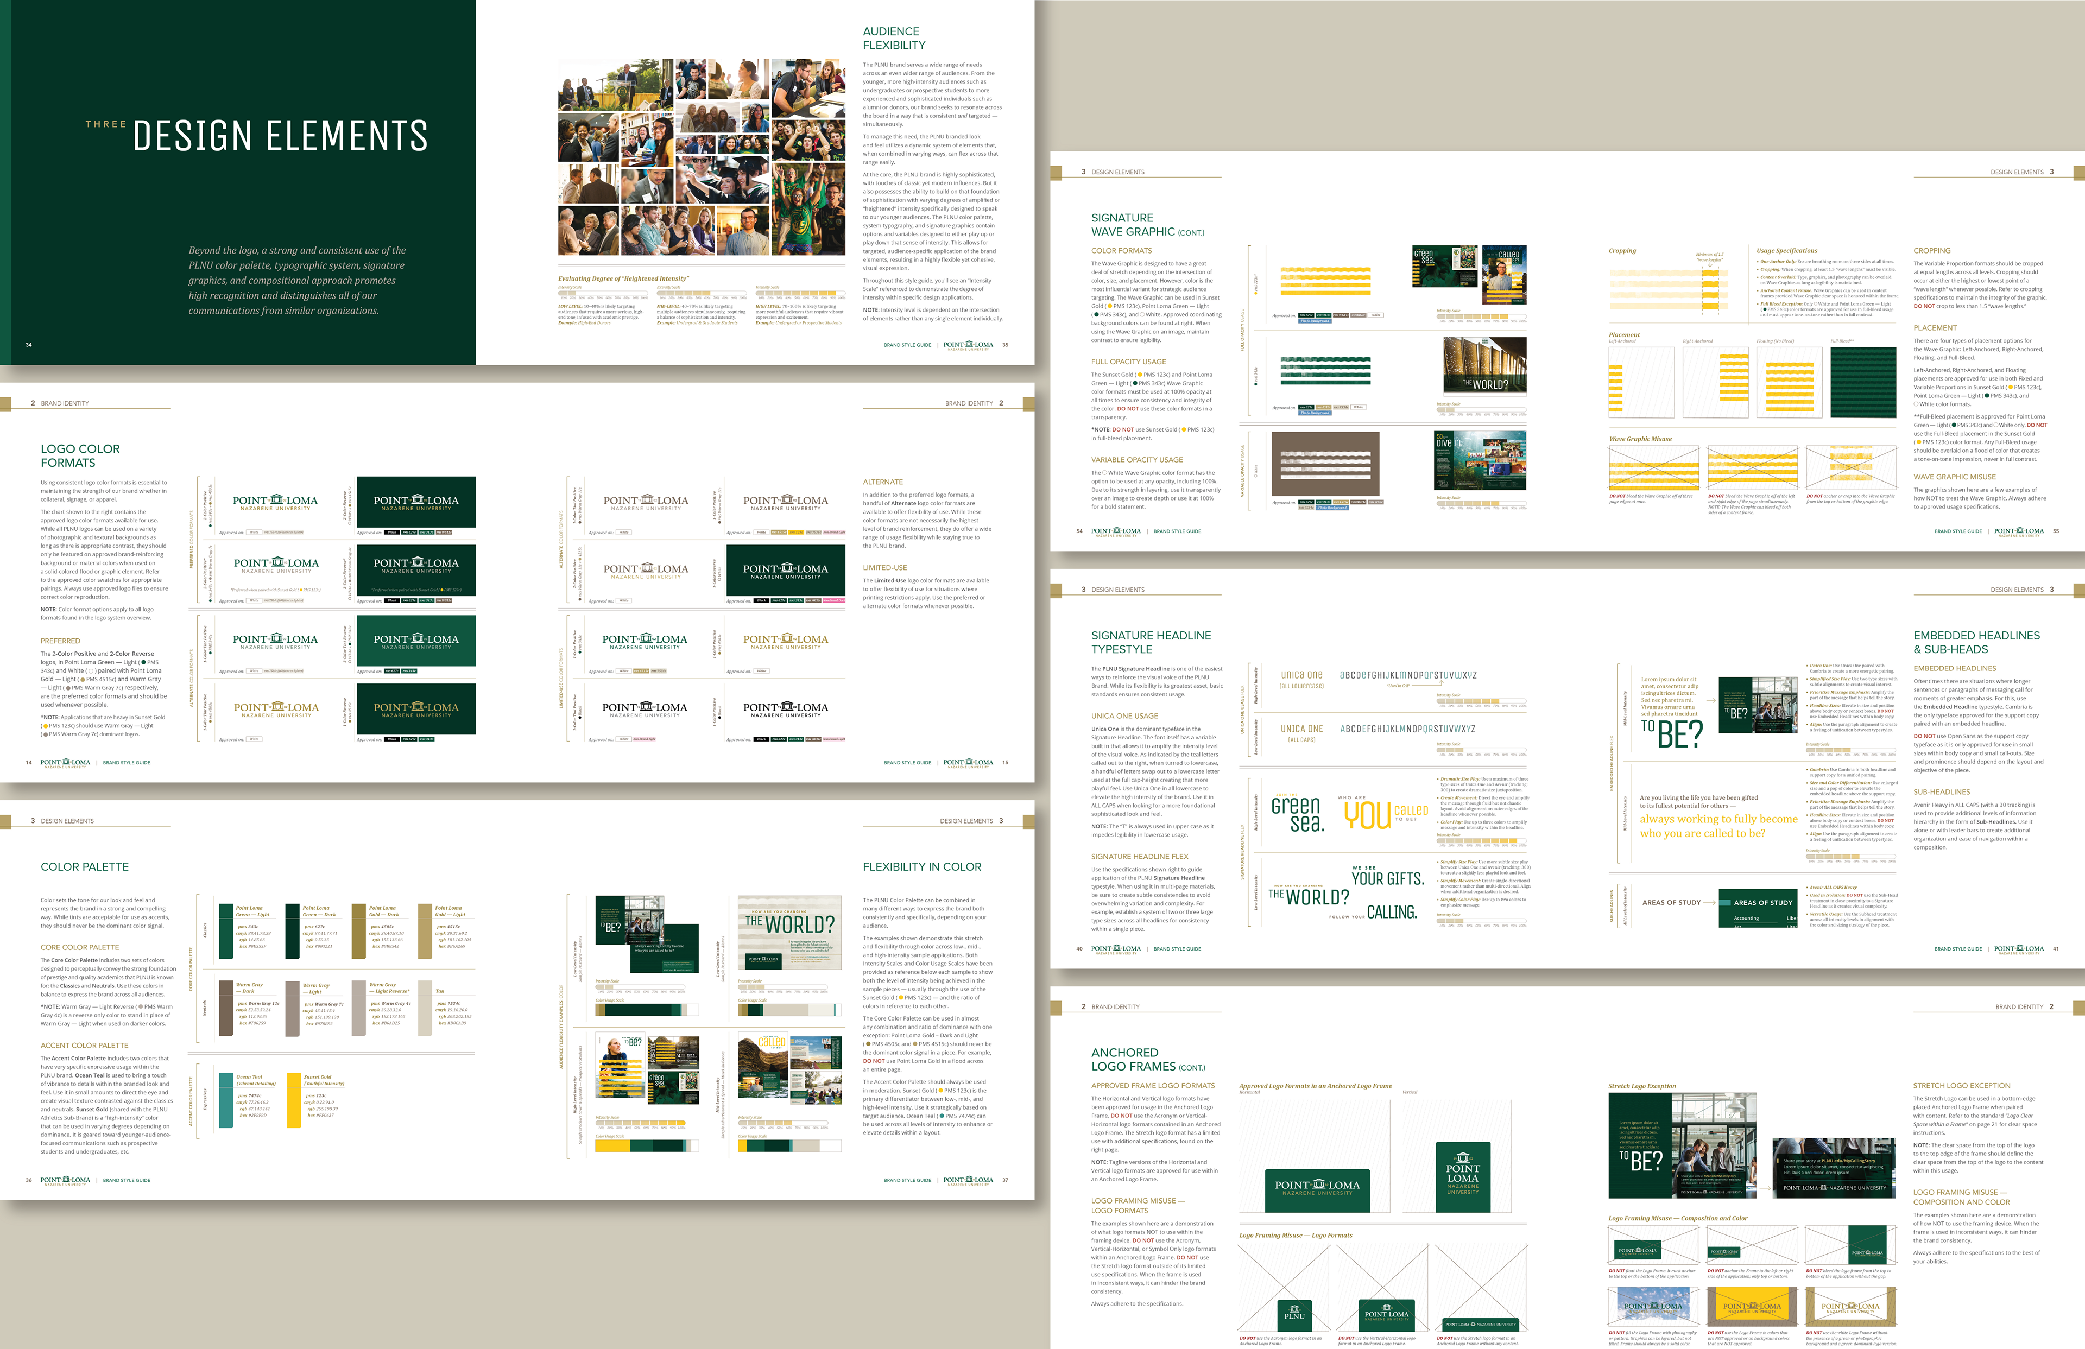The image size is (2085, 1349).
Task: Click the ALTERNATE subheading on page 15
Action: [882, 482]
